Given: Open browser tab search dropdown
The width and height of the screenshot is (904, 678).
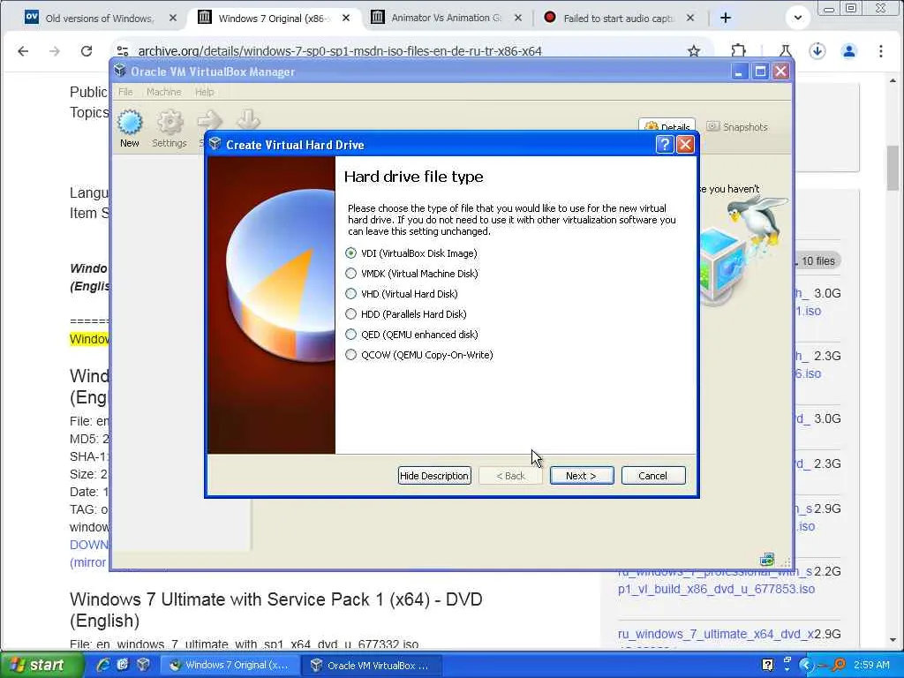Looking at the screenshot, I should pos(798,18).
